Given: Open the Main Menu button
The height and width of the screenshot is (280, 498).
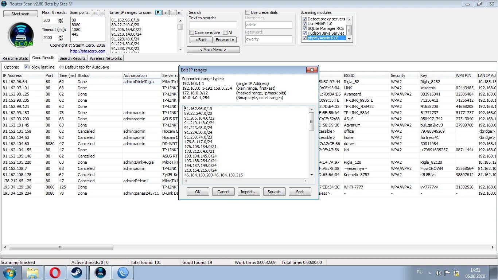Looking at the screenshot, I should click(x=213, y=50).
